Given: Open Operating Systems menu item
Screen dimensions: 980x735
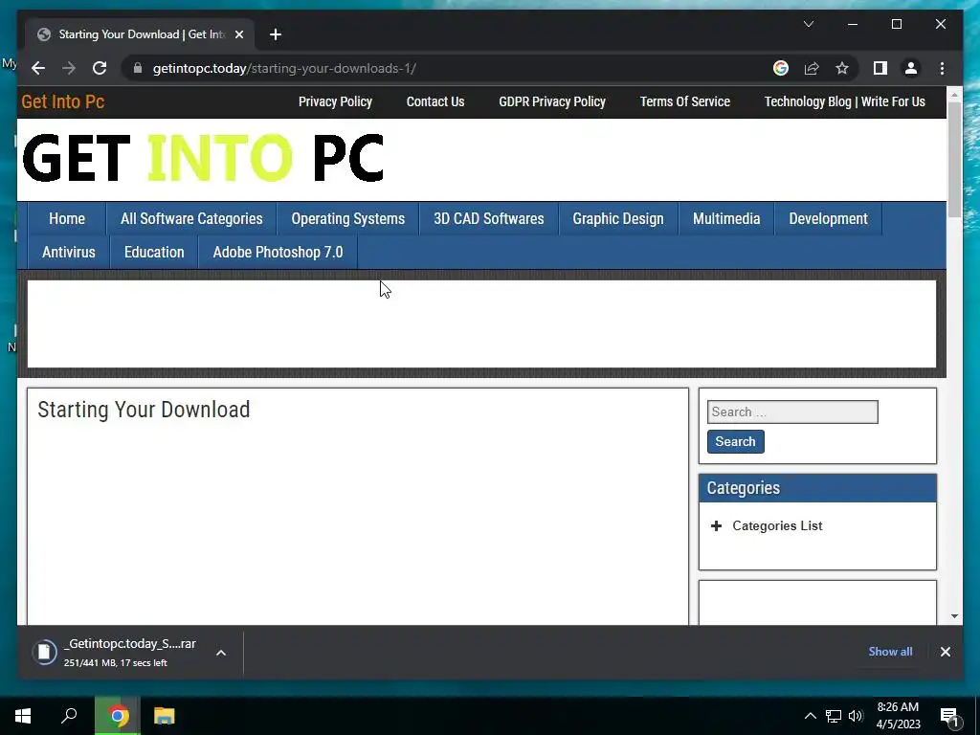Looking at the screenshot, I should [348, 219].
